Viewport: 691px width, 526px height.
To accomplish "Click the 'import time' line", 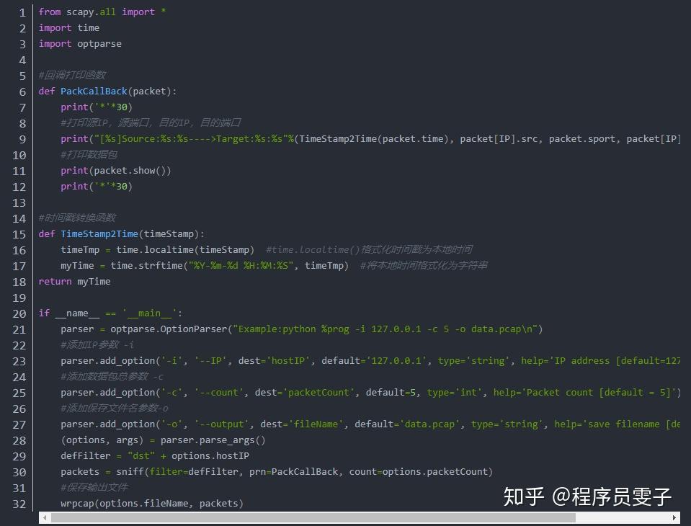I will click(x=68, y=28).
